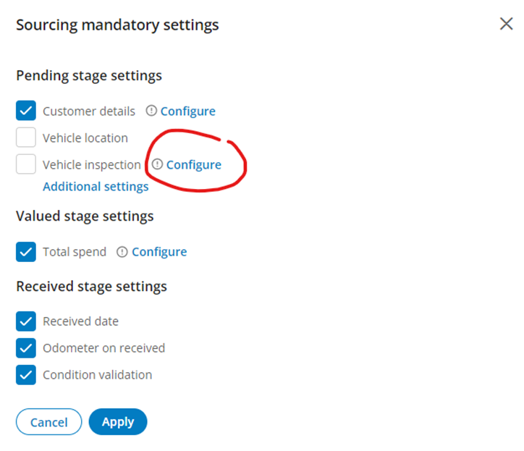Enable the Vehicle location checkbox

[26, 138]
